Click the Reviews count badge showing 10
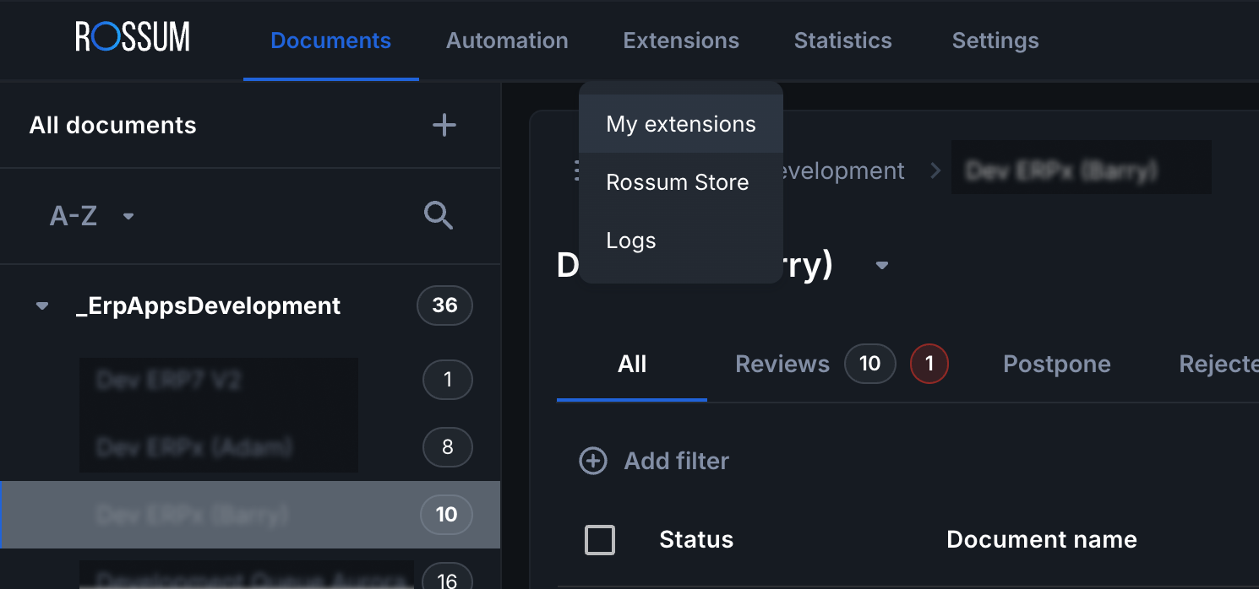This screenshot has height=589, width=1259. pos(869,364)
